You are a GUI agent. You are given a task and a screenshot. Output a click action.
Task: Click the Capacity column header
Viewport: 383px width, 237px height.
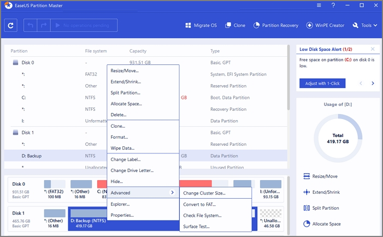[x=138, y=51]
